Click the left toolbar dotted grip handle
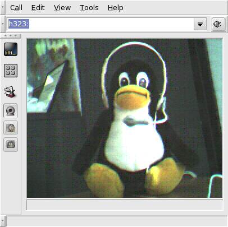The width and height of the screenshot is (228, 227). (11, 36)
